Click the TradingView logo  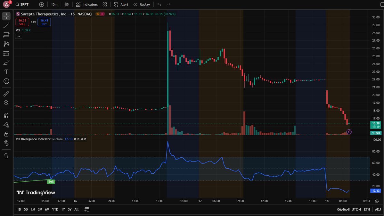(36, 193)
